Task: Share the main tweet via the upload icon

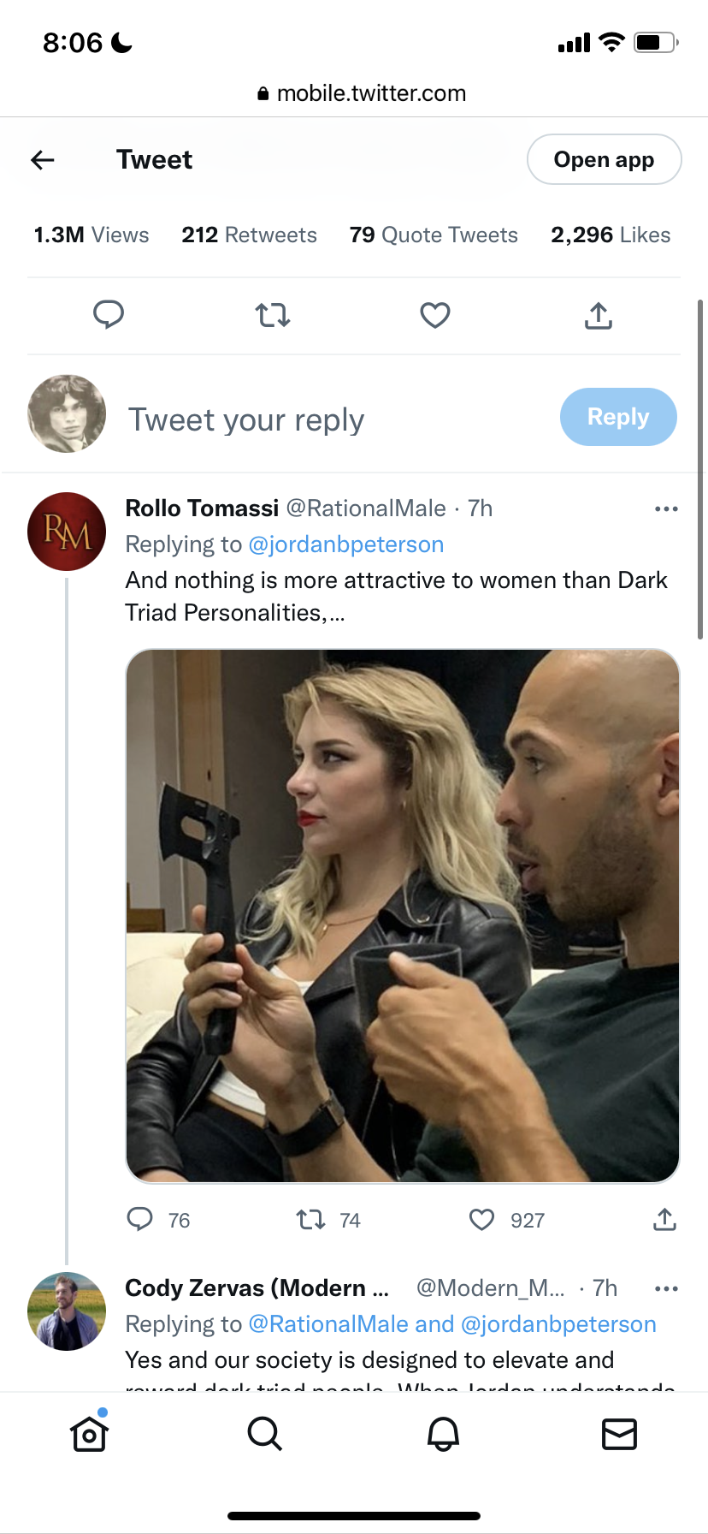Action: click(599, 316)
